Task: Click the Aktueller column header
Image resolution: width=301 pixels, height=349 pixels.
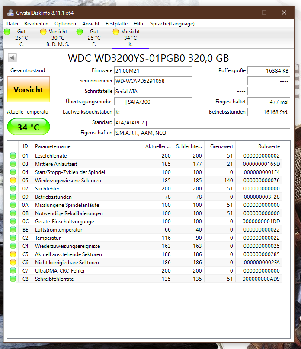Action: 158,146
